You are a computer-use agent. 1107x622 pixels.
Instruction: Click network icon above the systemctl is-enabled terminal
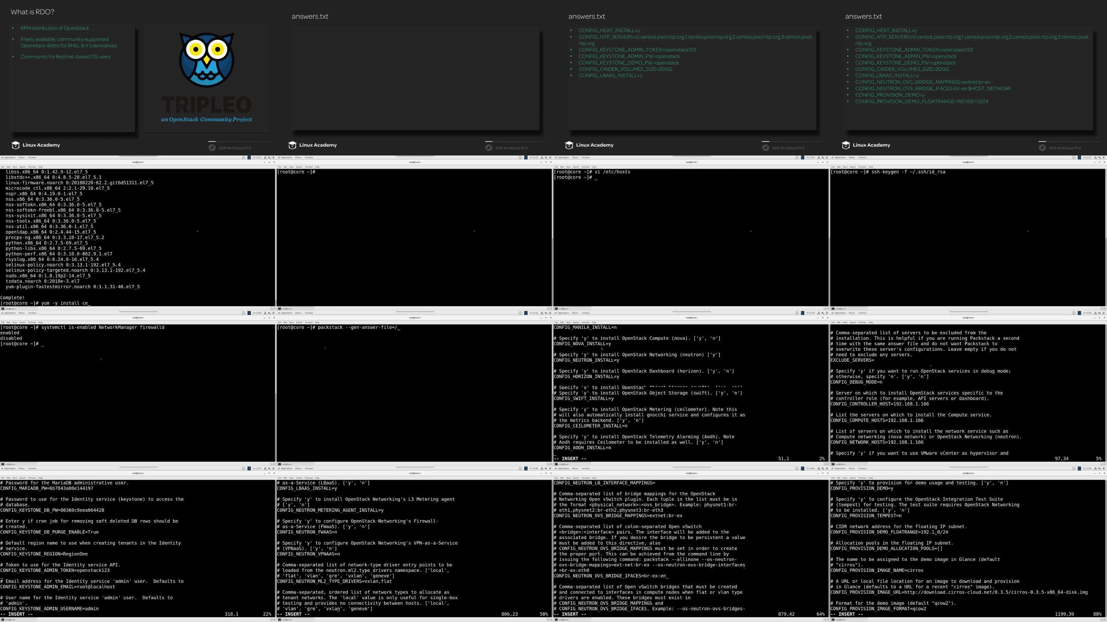(x=266, y=313)
